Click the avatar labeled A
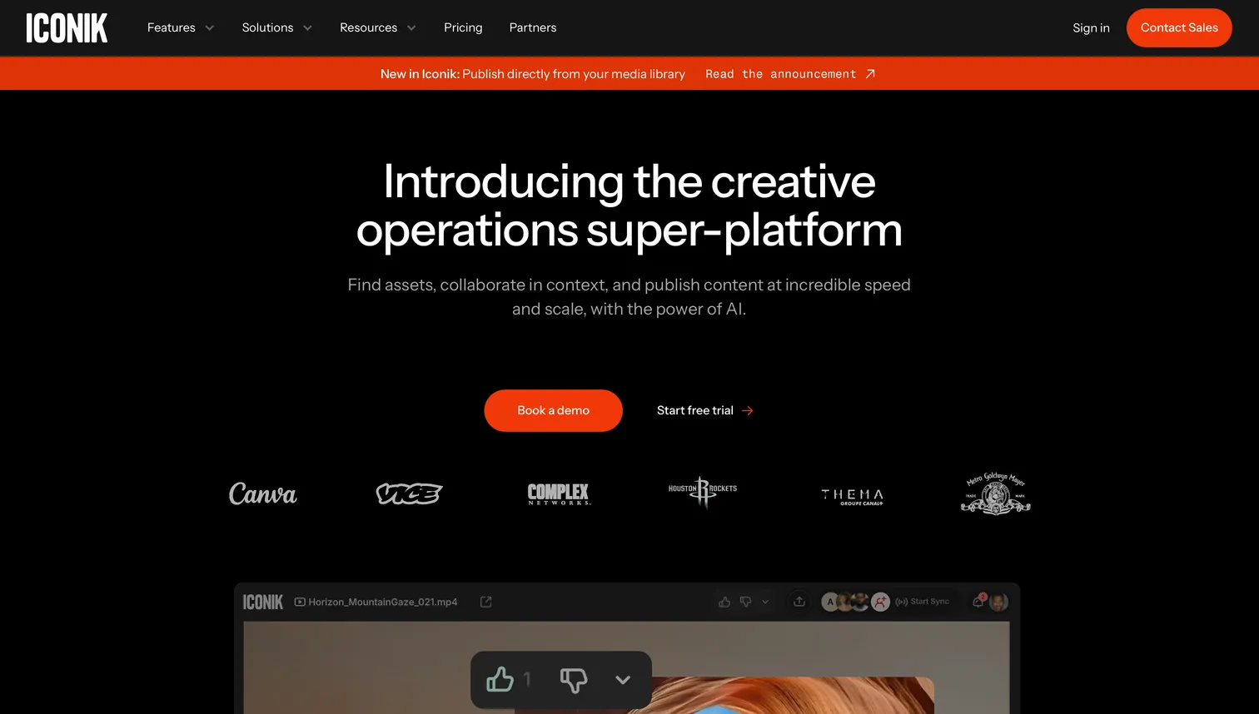The height and width of the screenshot is (714, 1259). (x=830, y=602)
